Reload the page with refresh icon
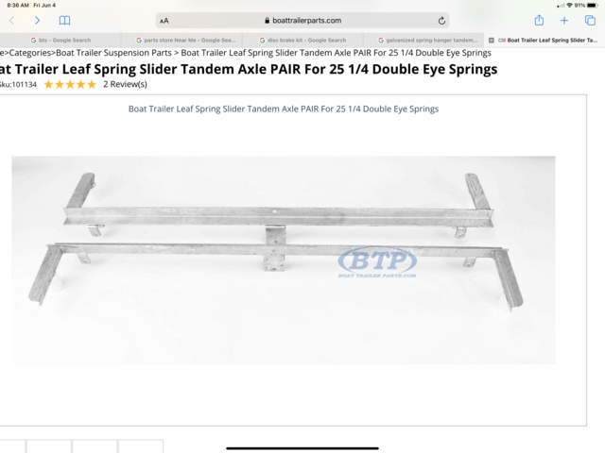The width and height of the screenshot is (605, 453). click(x=441, y=21)
